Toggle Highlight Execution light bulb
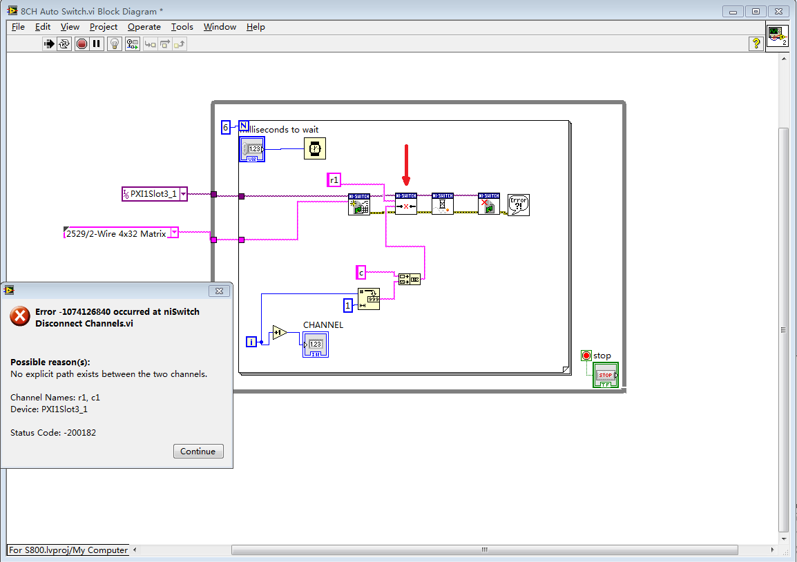Viewport: 797px width, 562px height. tap(115, 44)
